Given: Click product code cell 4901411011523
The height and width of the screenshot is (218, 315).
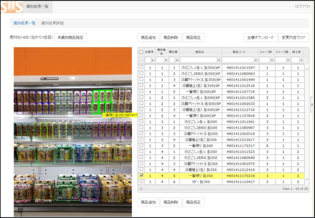Looking at the screenshot, I should click(x=240, y=152).
